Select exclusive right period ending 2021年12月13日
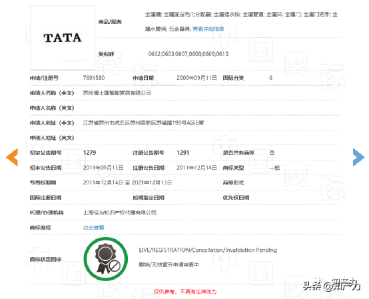 (x=127, y=182)
